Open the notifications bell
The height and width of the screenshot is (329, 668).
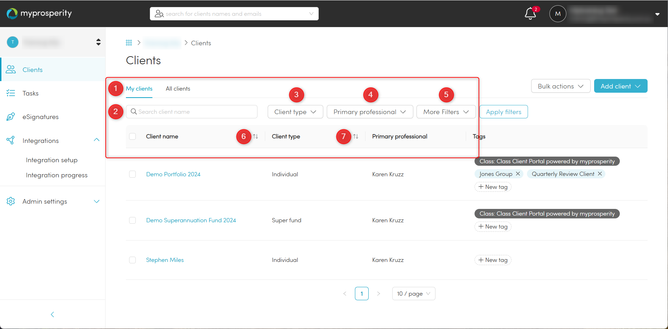[530, 14]
